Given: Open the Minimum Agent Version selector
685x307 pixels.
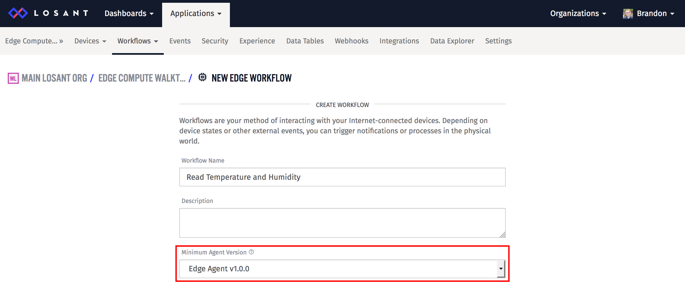Looking at the screenshot, I should click(342, 269).
